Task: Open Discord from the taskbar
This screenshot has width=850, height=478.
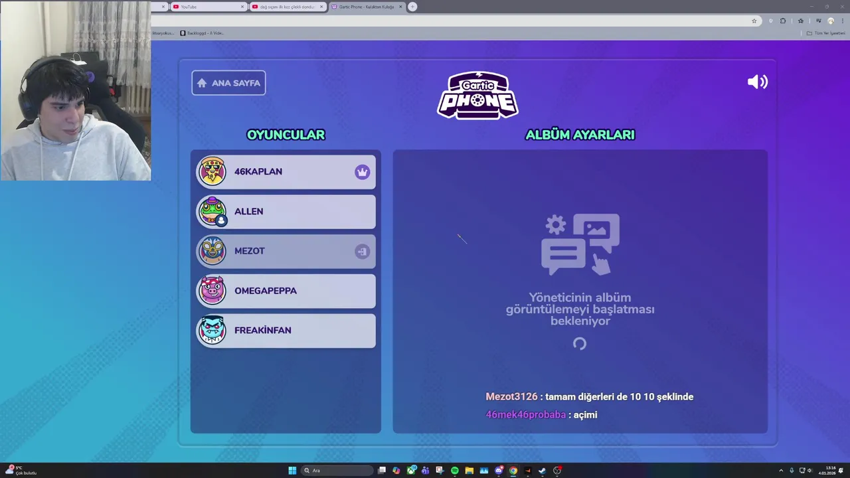Action: 499,471
